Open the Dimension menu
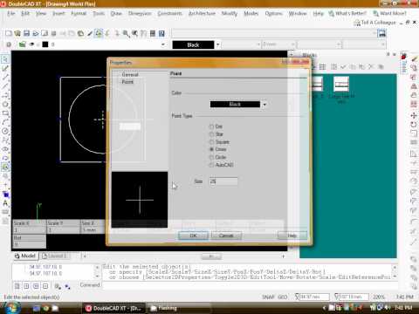 tap(140, 13)
